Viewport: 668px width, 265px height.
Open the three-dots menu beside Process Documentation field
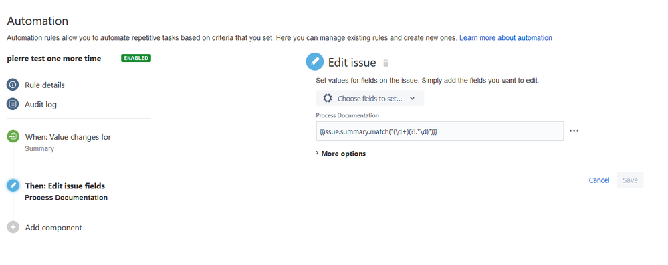574,131
